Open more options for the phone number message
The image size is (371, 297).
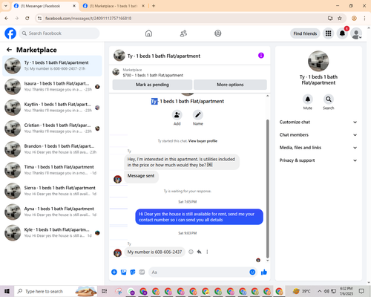tap(207, 252)
